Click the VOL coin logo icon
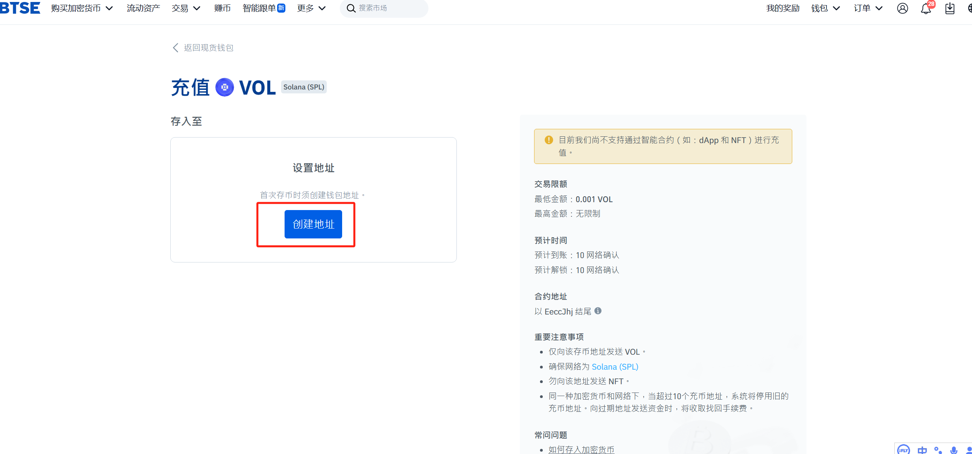972x454 pixels. pyautogui.click(x=225, y=87)
